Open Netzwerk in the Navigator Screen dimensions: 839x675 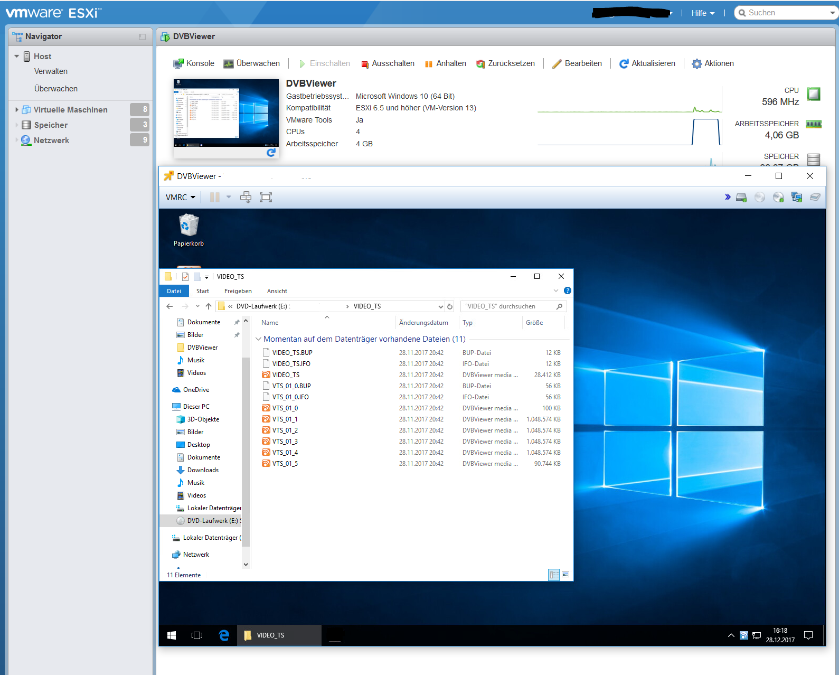coord(51,140)
